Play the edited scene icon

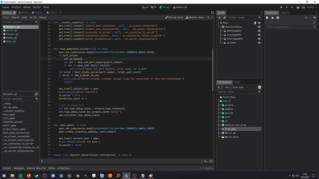pos(298,7)
